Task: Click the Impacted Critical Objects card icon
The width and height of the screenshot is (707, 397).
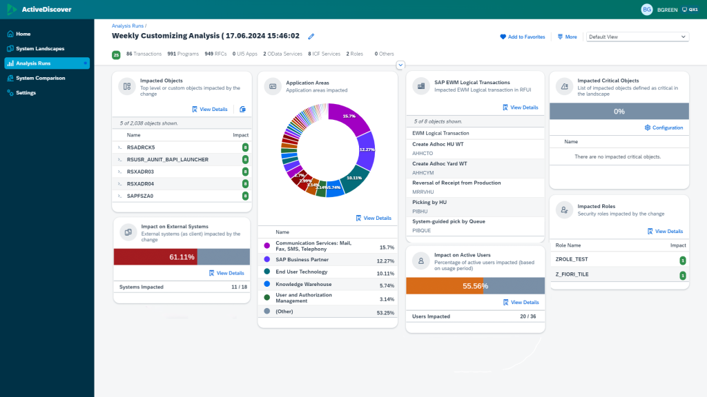Action: (x=564, y=86)
